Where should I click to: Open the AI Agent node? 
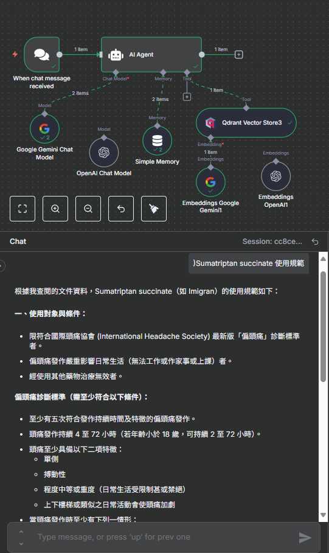coord(151,55)
